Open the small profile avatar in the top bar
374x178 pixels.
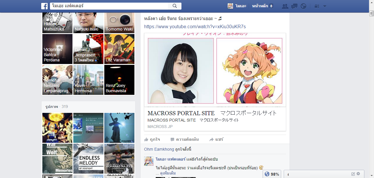click(x=231, y=6)
